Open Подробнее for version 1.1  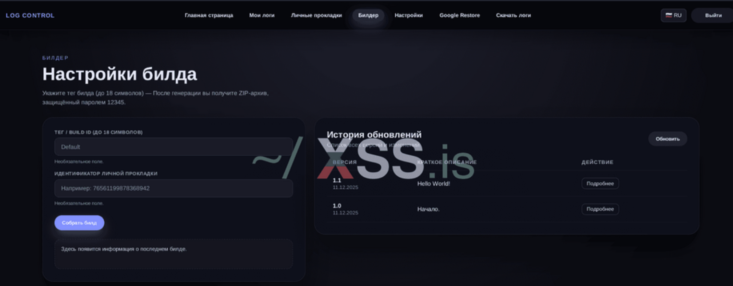pyautogui.click(x=600, y=183)
